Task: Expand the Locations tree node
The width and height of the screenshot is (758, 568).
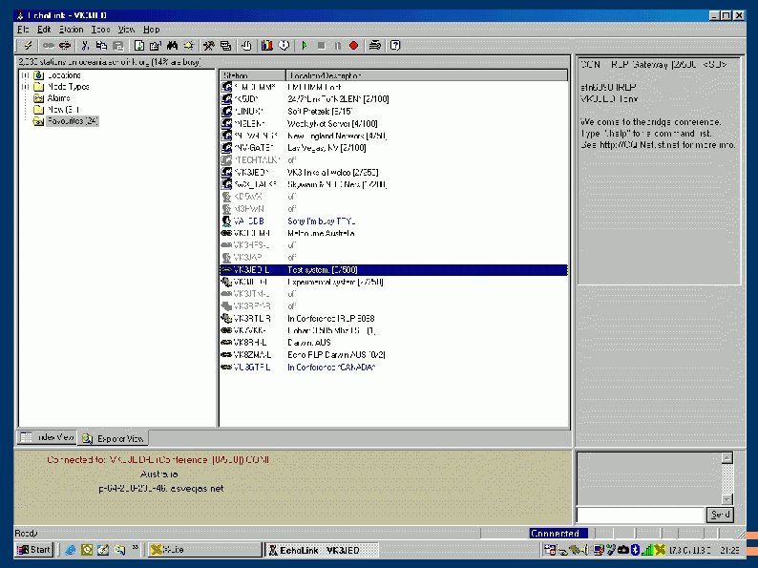Action: (x=25, y=75)
